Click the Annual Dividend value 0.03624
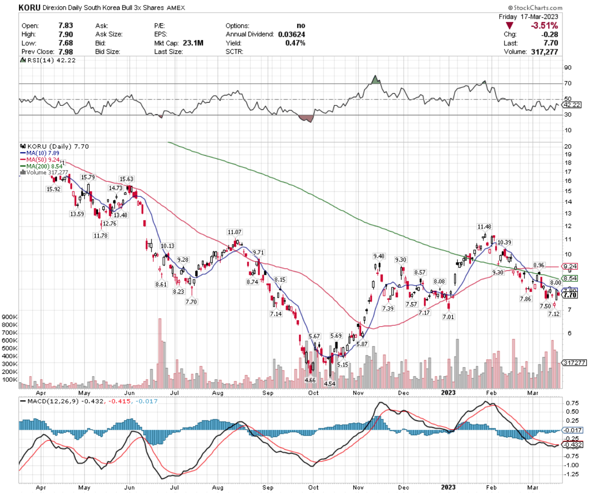 [291, 34]
